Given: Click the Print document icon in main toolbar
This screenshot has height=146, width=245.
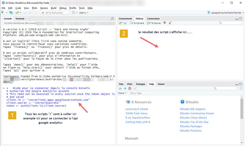Looking at the screenshot, I should coord(36,13).
